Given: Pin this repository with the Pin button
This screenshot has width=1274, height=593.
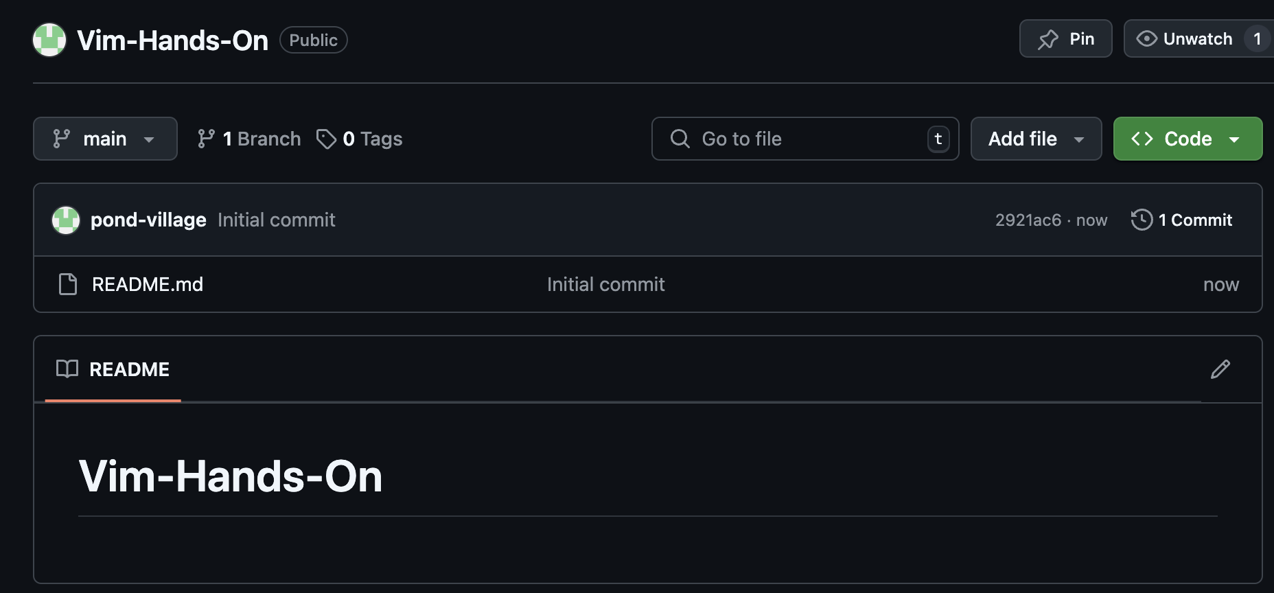Looking at the screenshot, I should point(1065,39).
